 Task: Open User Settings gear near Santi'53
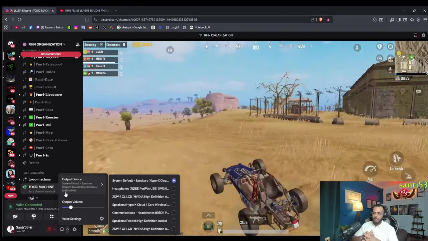[75, 229]
